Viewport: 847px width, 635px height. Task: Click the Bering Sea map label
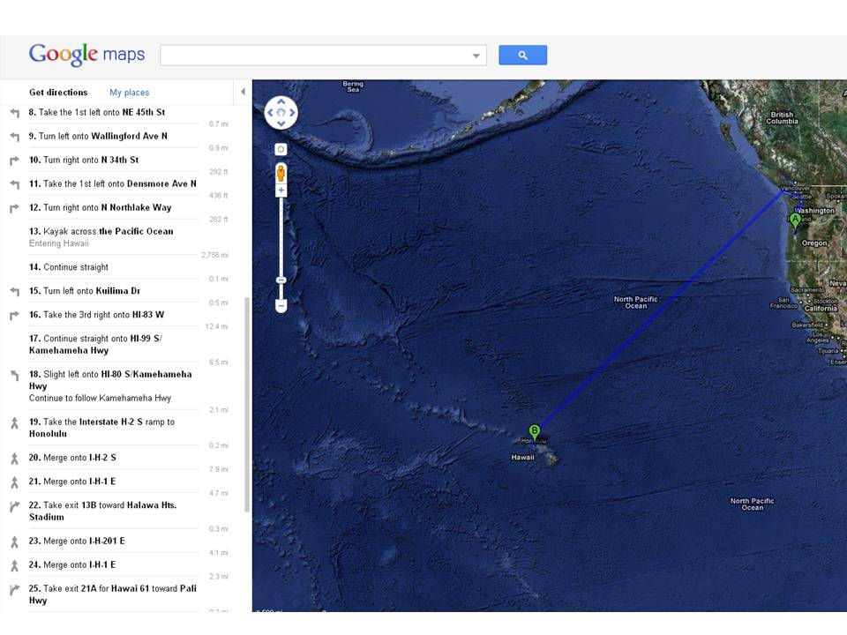(x=353, y=86)
